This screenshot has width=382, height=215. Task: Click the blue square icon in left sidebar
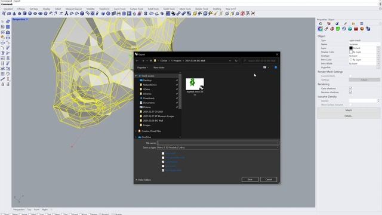[8, 27]
